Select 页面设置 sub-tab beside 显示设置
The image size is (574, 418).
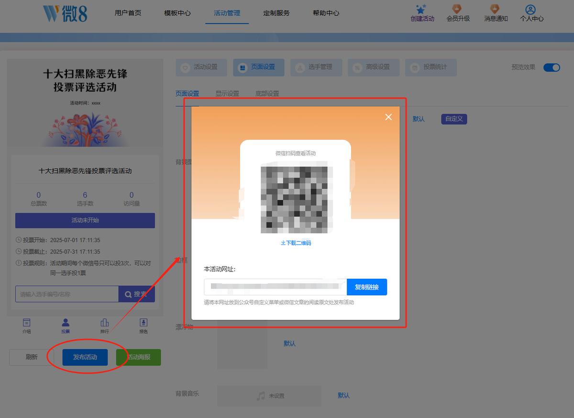[187, 94]
